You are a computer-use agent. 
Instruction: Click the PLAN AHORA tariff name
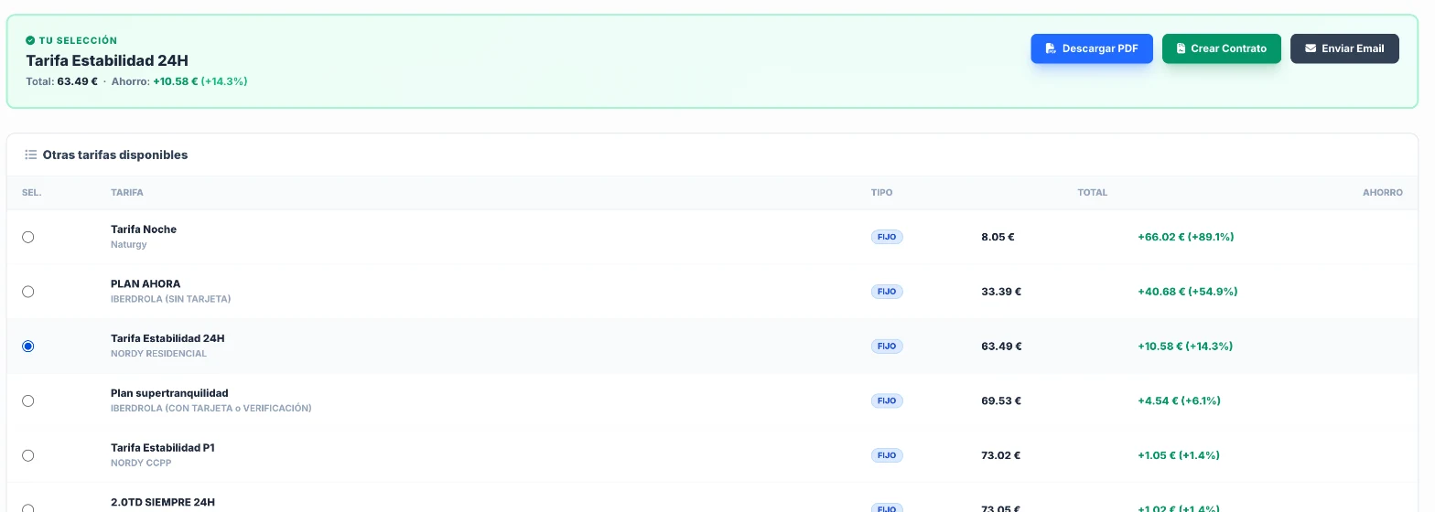146,284
